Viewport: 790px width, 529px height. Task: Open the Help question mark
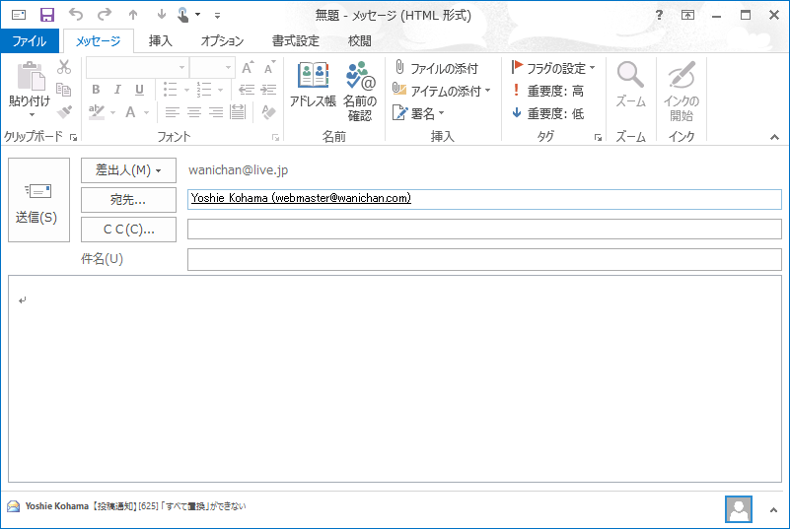659,15
